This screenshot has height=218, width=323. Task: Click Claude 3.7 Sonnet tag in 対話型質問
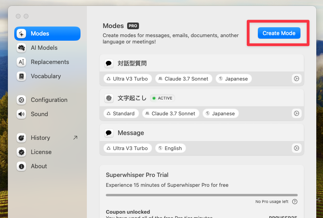(x=184, y=79)
